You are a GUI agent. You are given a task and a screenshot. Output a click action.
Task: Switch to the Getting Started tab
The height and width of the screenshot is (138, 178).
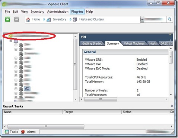point(92,44)
